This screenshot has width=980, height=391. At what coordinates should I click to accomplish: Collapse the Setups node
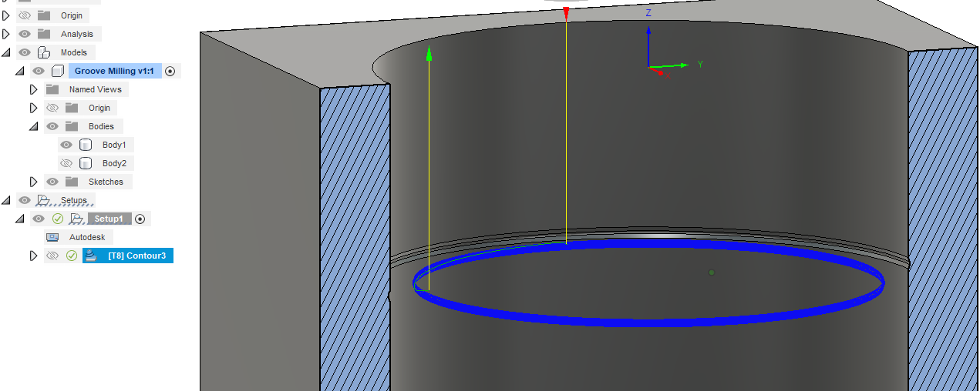[x=6, y=200]
